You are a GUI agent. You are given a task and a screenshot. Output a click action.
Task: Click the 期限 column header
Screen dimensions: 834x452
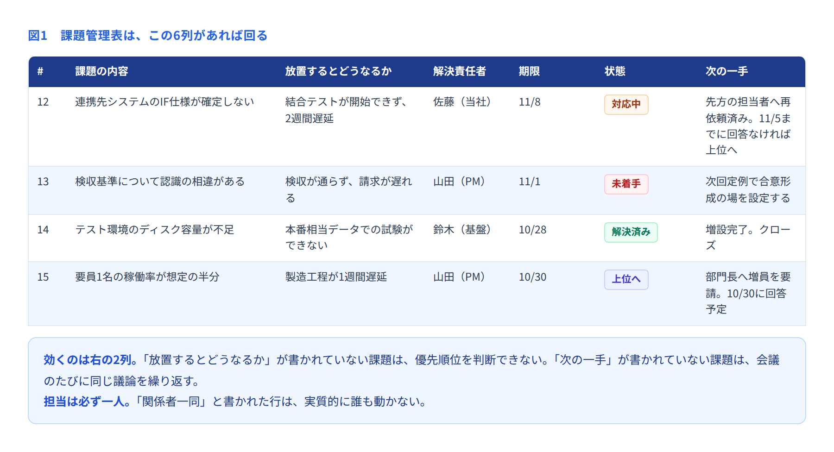[529, 71]
